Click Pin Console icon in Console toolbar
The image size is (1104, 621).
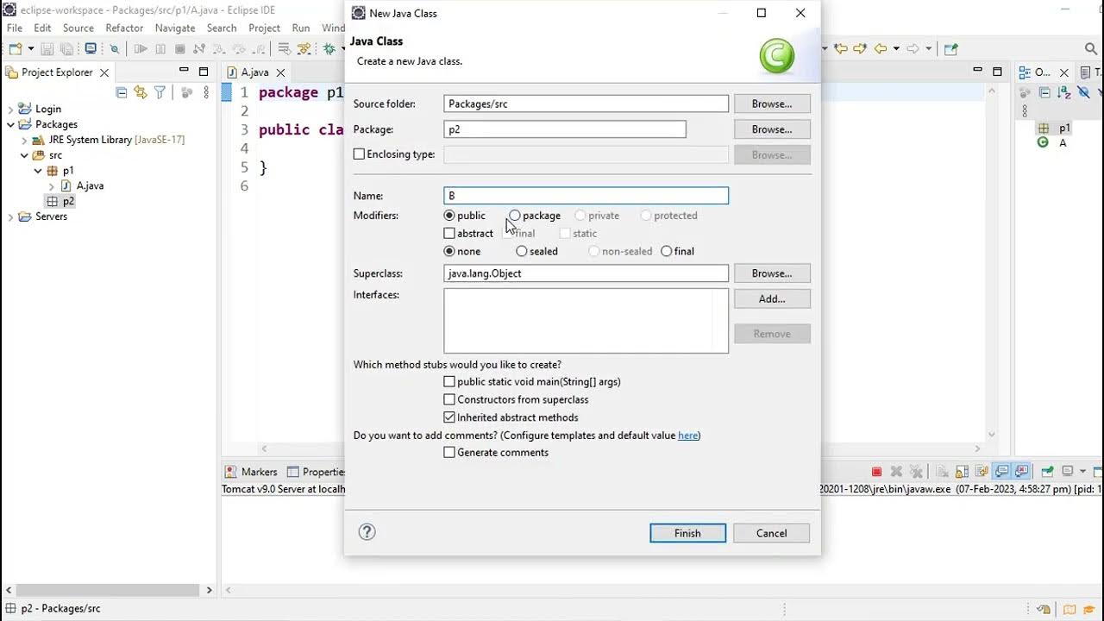coord(1047,472)
